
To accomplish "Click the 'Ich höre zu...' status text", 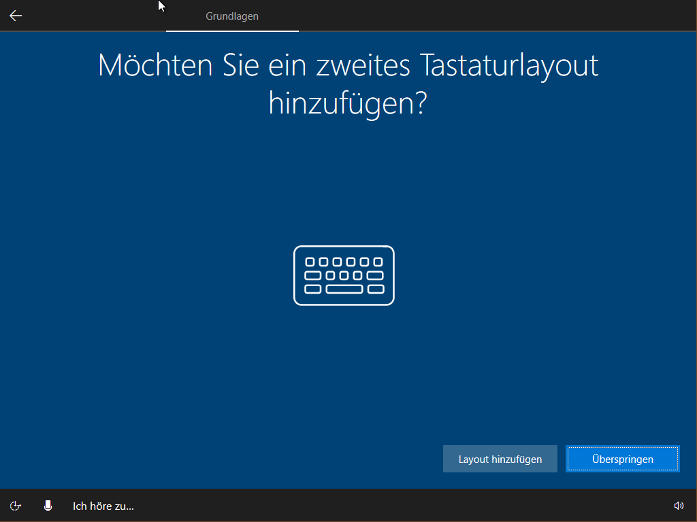I will [x=103, y=506].
